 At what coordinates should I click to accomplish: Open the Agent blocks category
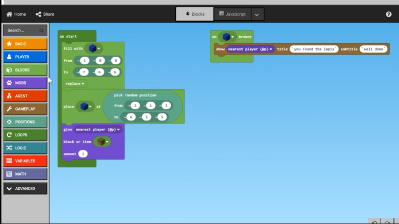pos(25,96)
